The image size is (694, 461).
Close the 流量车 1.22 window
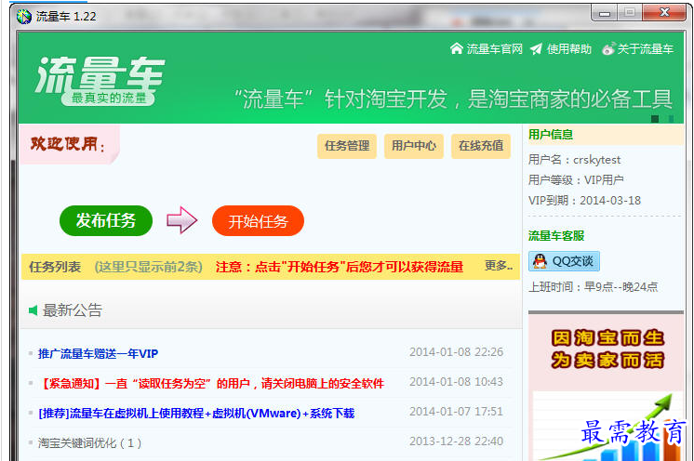664,13
